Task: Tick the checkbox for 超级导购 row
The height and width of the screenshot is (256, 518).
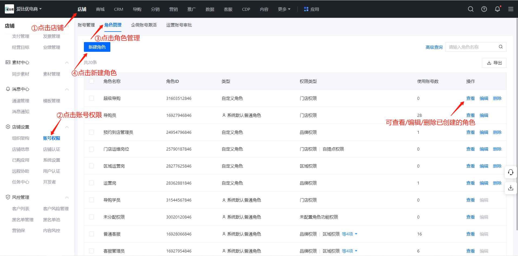Action: coord(91,98)
